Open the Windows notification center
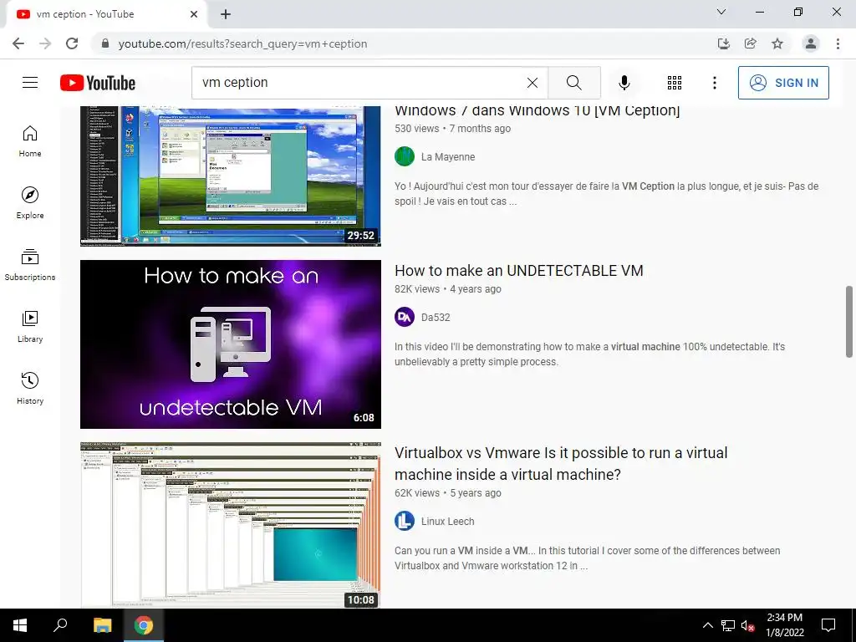The height and width of the screenshot is (642, 856). pyautogui.click(x=828, y=625)
